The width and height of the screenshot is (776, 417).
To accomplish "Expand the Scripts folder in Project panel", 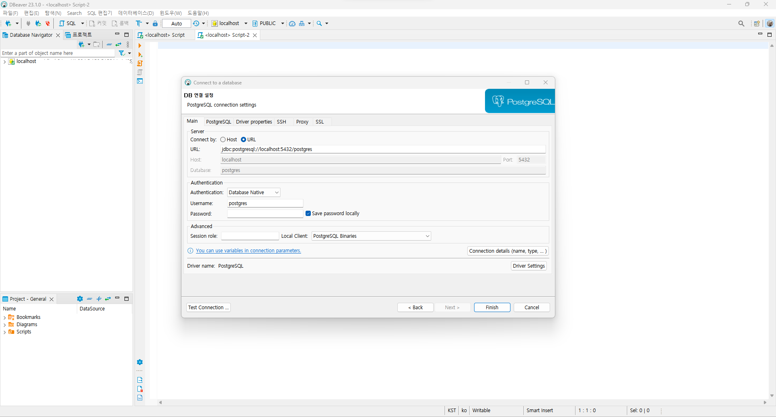I will pyautogui.click(x=4, y=332).
